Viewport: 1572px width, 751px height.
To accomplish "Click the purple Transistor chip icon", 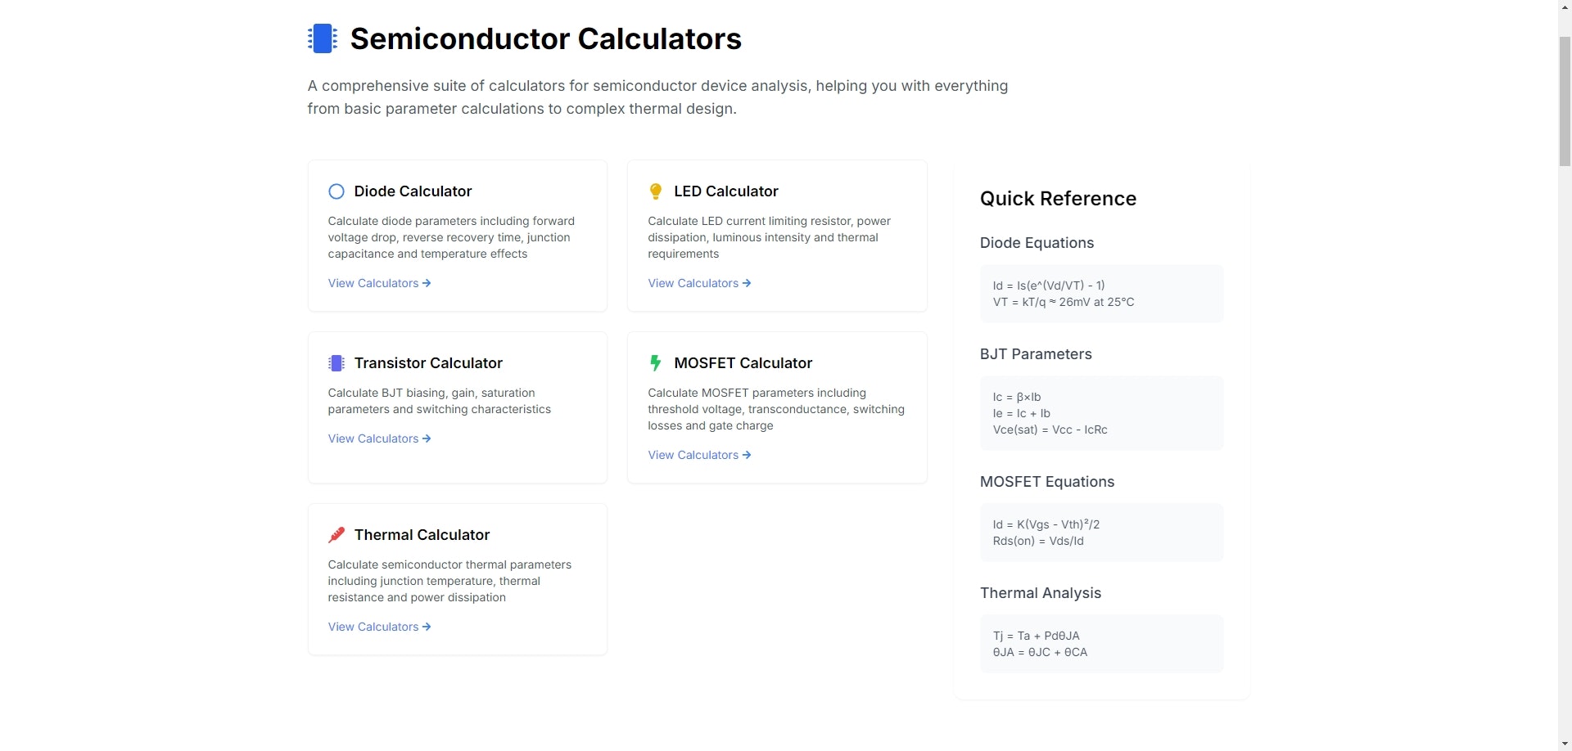I will click(x=336, y=363).
